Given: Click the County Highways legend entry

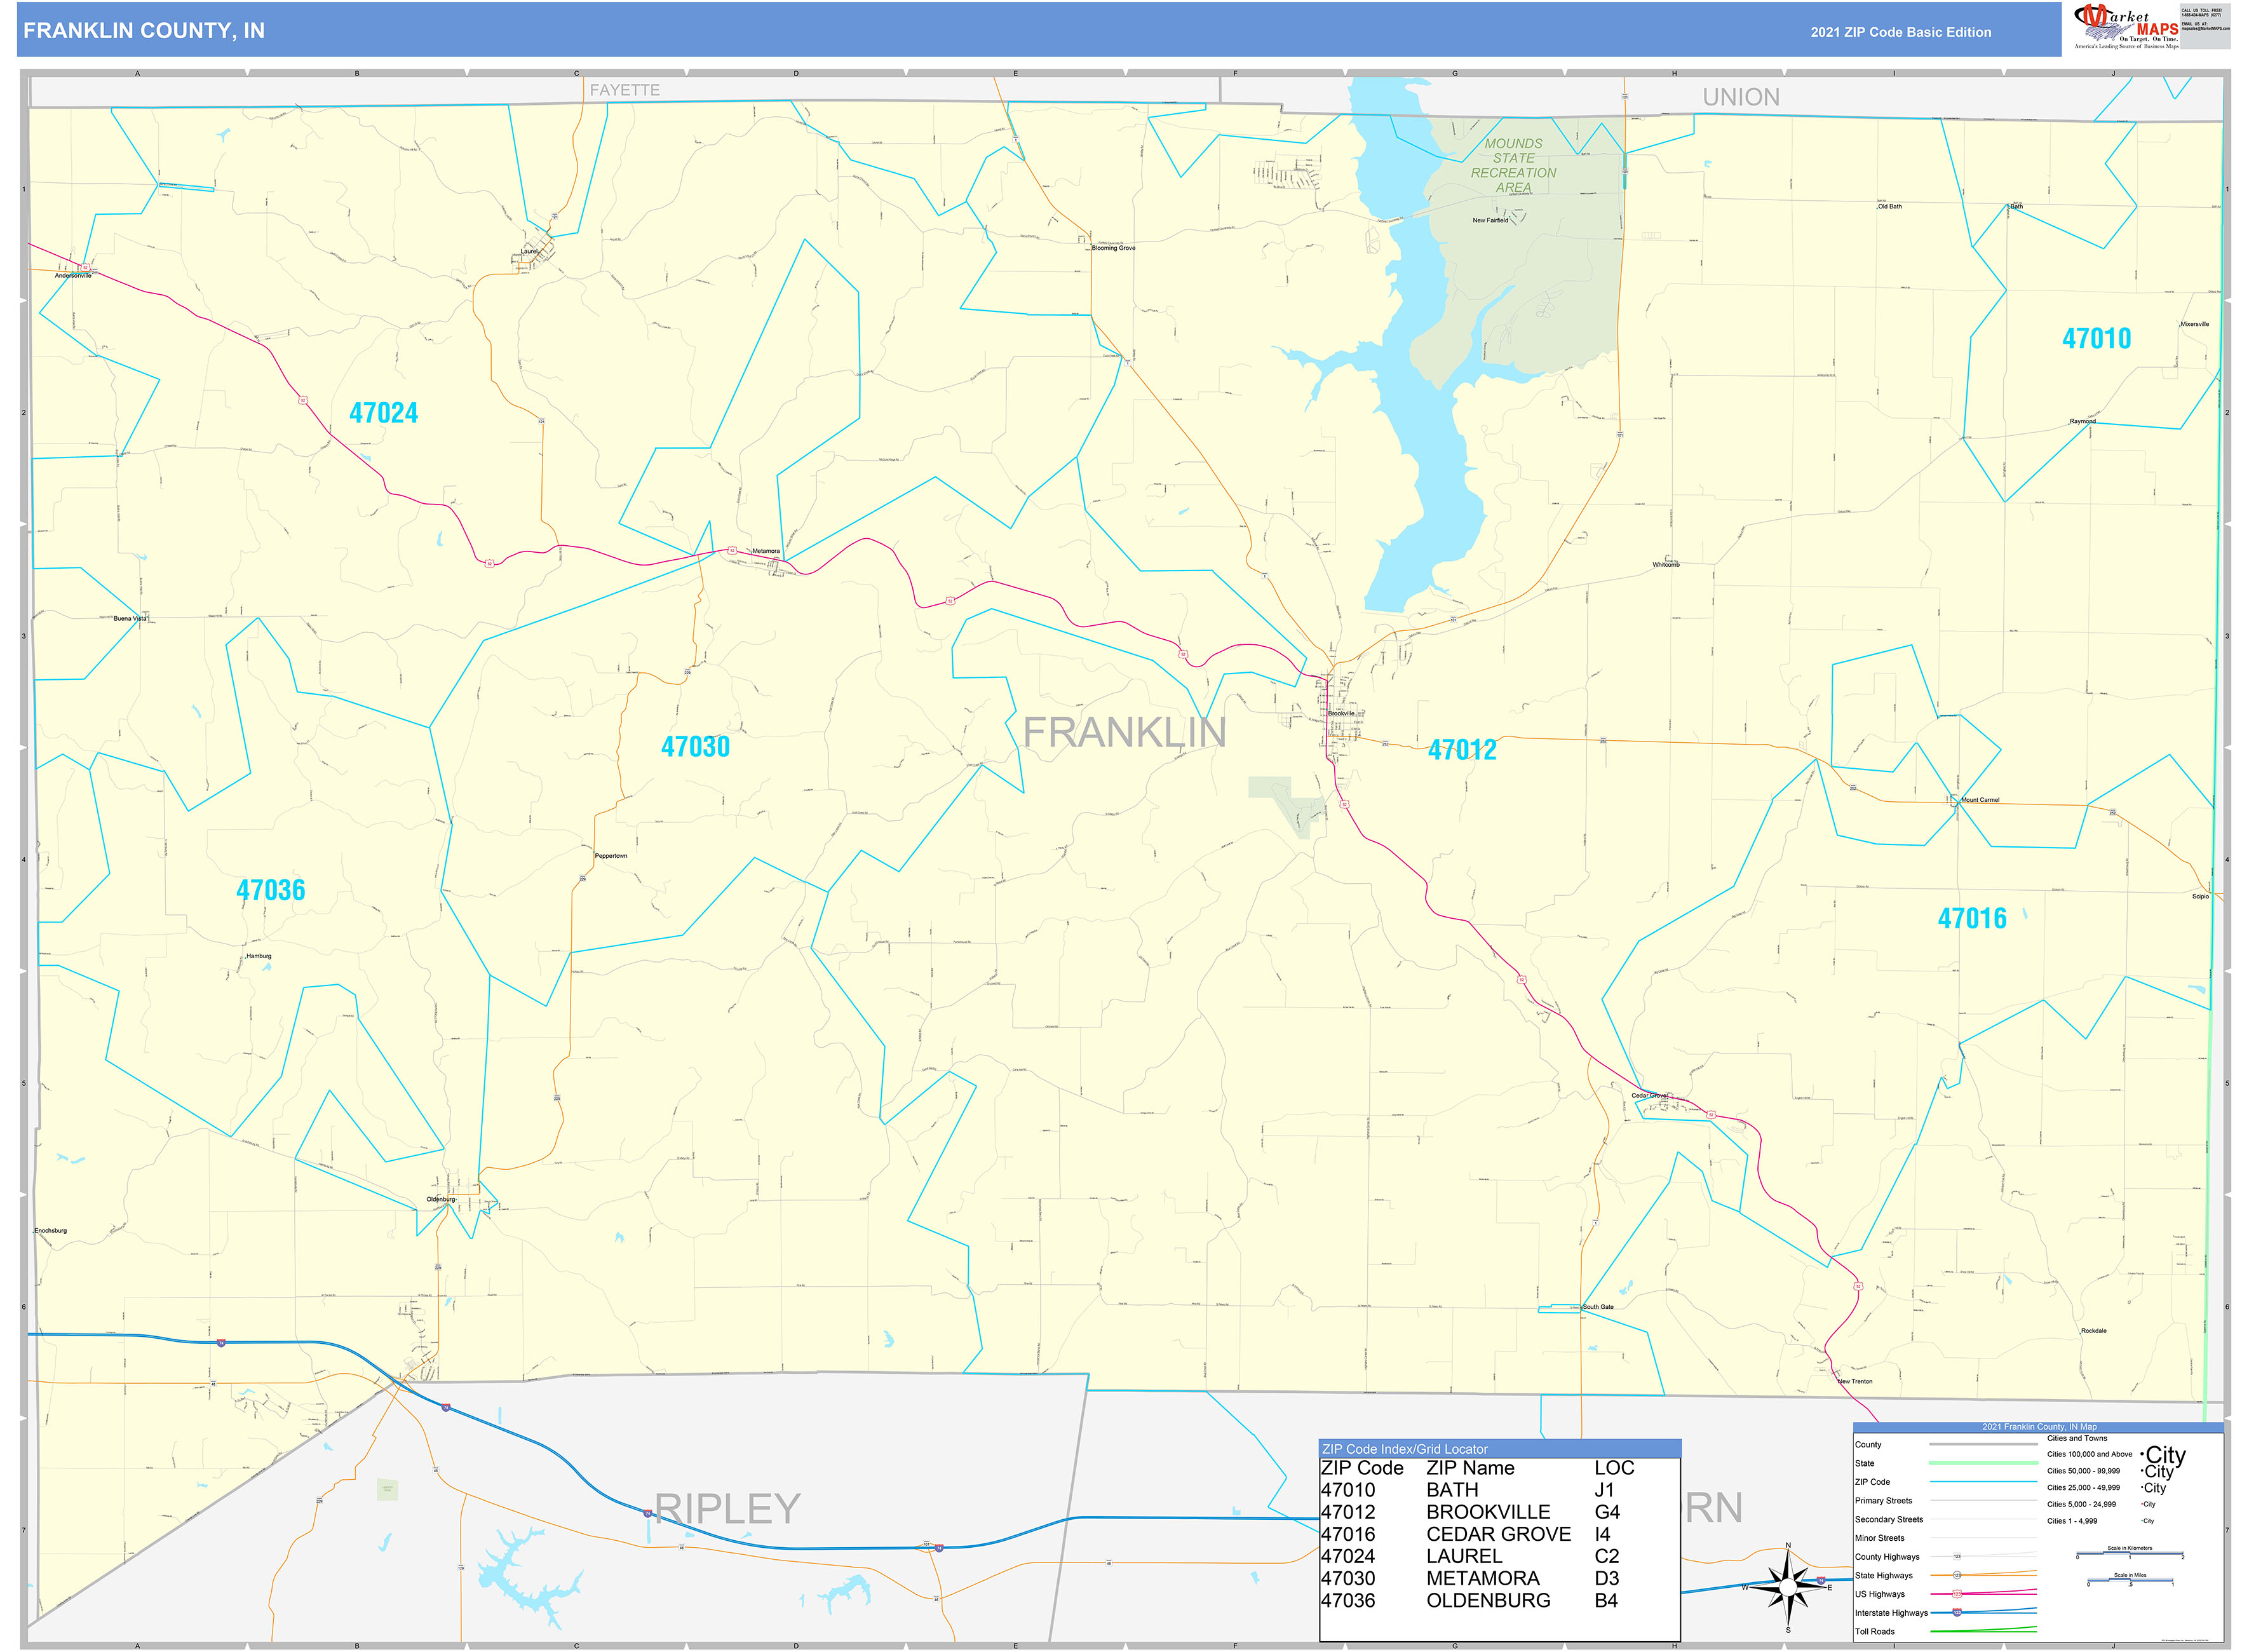Looking at the screenshot, I should pyautogui.click(x=1887, y=1556).
